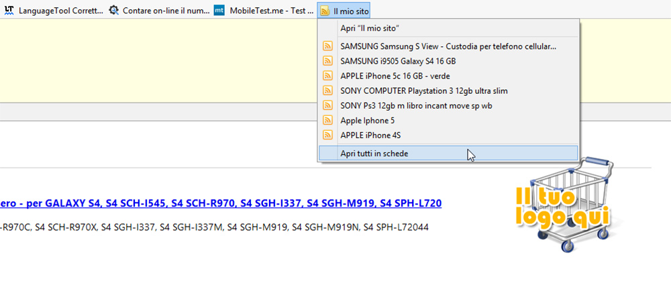
Task: Click the Il mio sito feed icon
Action: click(325, 11)
